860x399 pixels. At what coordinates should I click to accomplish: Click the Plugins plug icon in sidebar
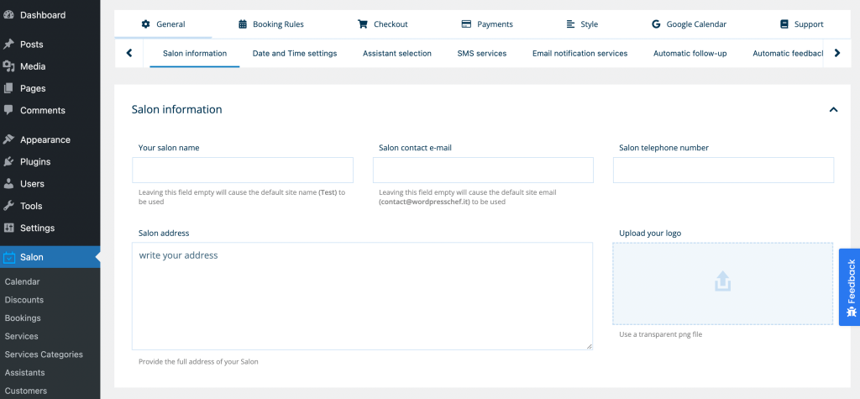(9, 161)
